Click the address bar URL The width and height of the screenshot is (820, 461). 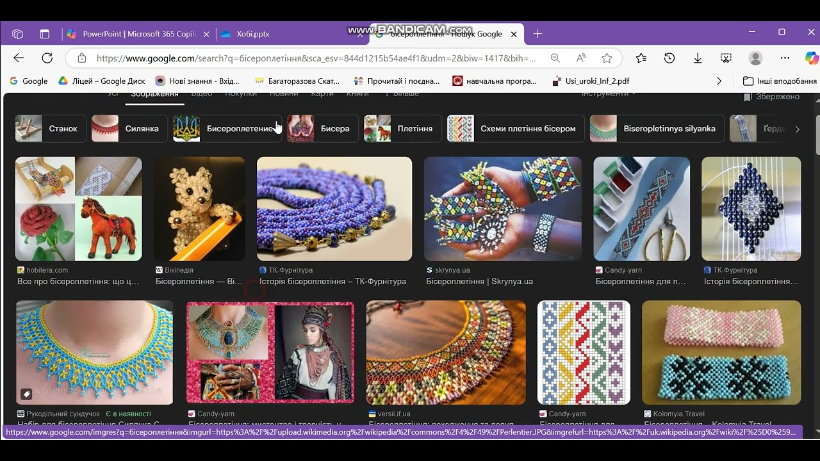(316, 58)
